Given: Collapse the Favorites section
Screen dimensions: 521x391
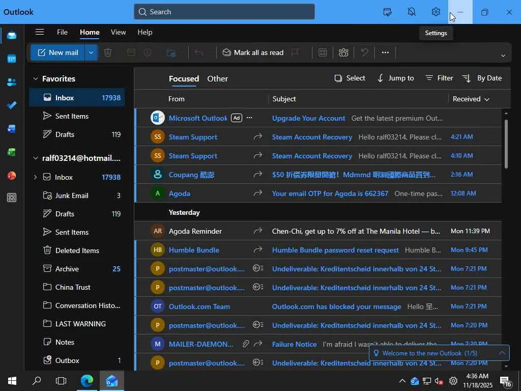Looking at the screenshot, I should tap(36, 79).
